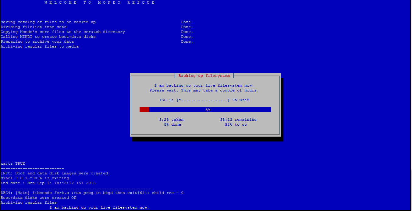Select 'Dividing filelist into sets' line
Screen dimensions: 412x211
[x=34, y=27]
